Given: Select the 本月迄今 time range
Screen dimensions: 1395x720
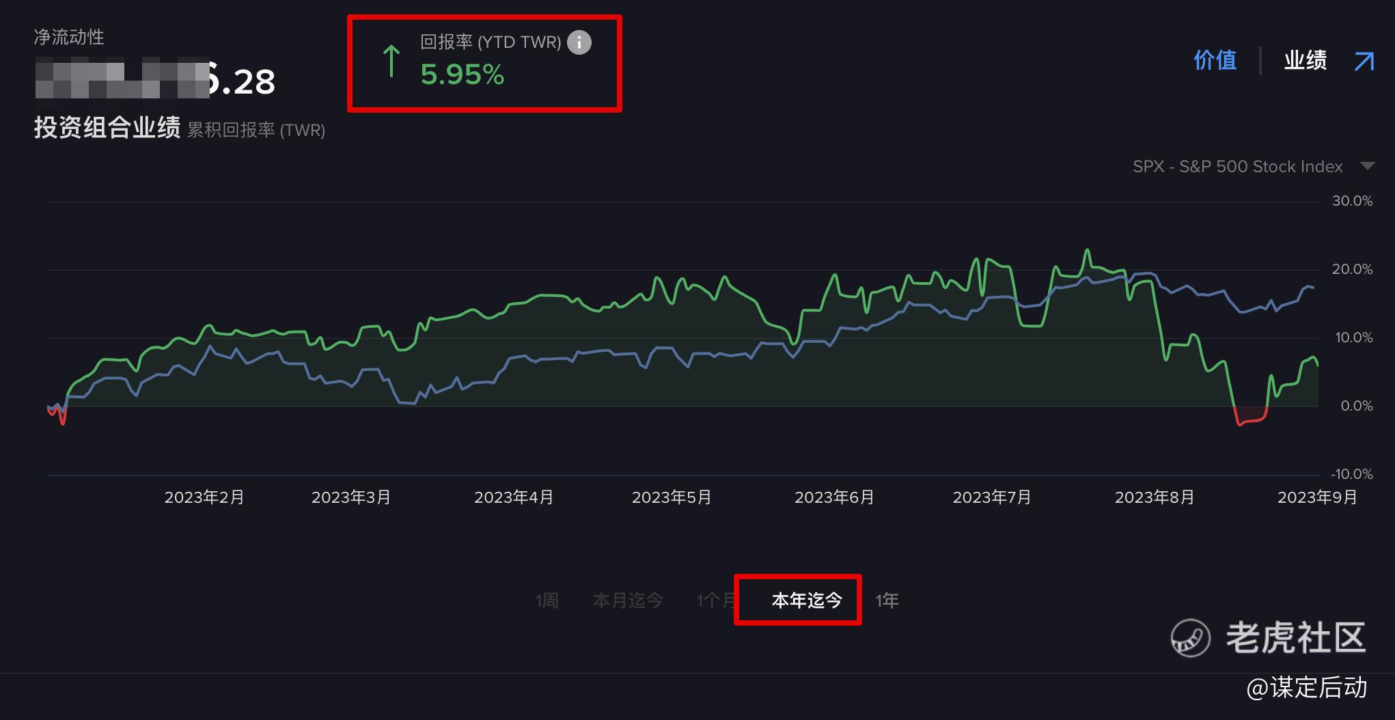Looking at the screenshot, I should tap(628, 600).
